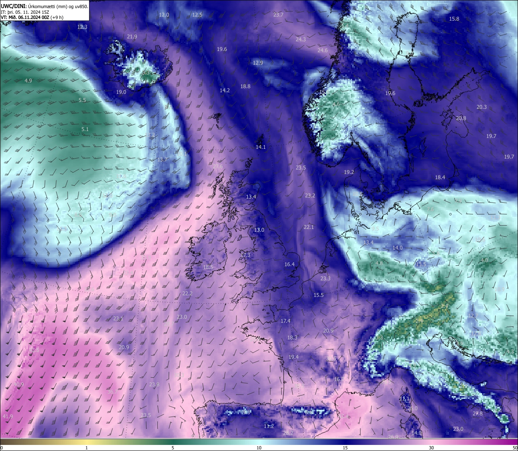The width and height of the screenshot is (518, 451).
Task: Click the 23.8 value over Bay of Biscay
Action: click(x=154, y=384)
